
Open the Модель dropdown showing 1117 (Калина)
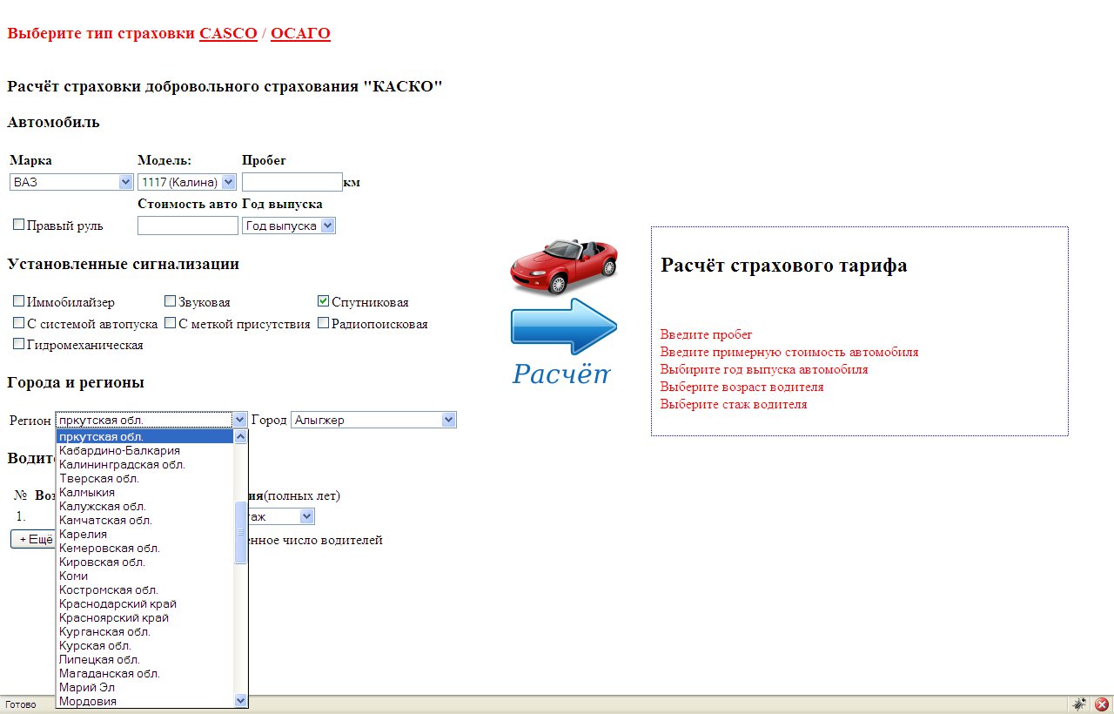point(187,182)
